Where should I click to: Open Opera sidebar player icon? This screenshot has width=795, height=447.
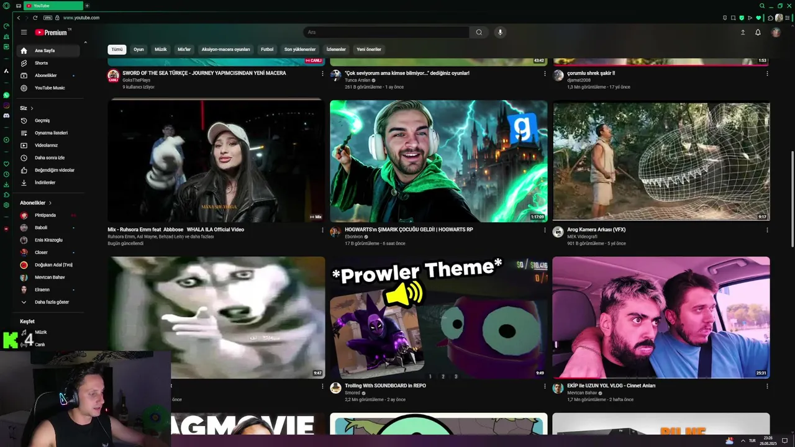click(x=6, y=140)
